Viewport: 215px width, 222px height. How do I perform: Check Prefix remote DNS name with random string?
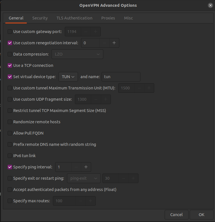tap(10, 144)
